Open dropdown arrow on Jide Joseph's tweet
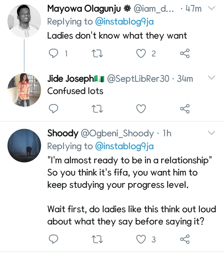The width and height of the screenshot is (224, 257). [212, 78]
